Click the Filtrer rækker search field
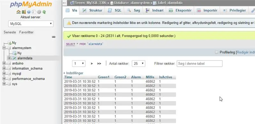The image size is (255, 124). point(200,63)
